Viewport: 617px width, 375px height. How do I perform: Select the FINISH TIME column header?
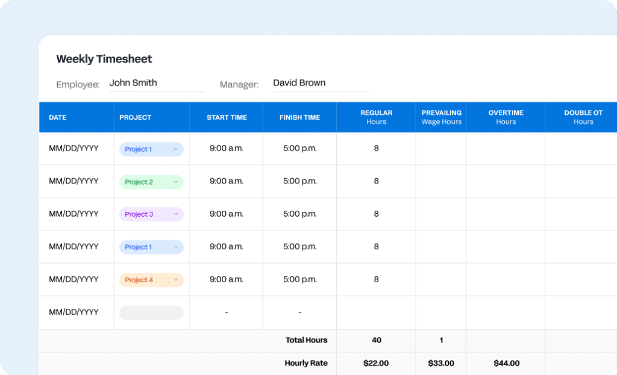tap(300, 117)
